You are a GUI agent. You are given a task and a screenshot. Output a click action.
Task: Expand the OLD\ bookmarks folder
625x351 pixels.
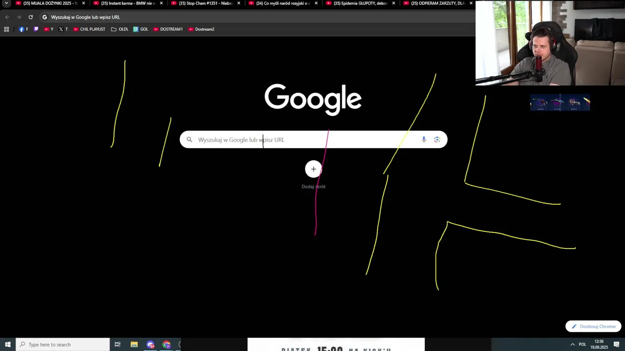pos(120,29)
